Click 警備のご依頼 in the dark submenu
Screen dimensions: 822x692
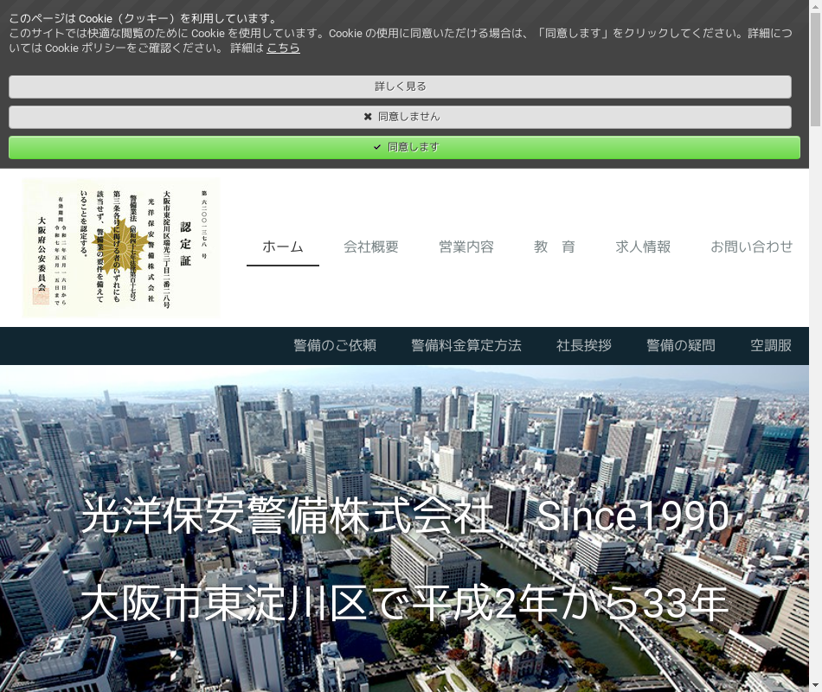(x=335, y=345)
